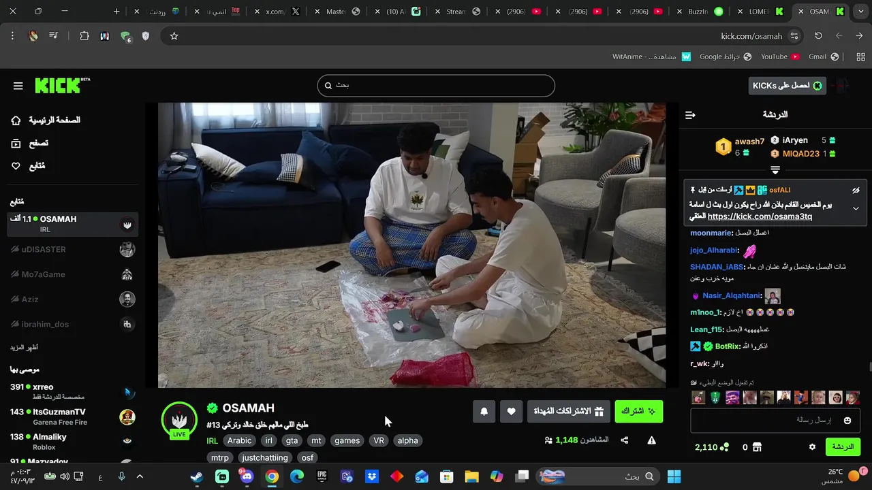Open the Kick hamburger sidebar menu
This screenshot has height=490, width=872.
coord(18,86)
